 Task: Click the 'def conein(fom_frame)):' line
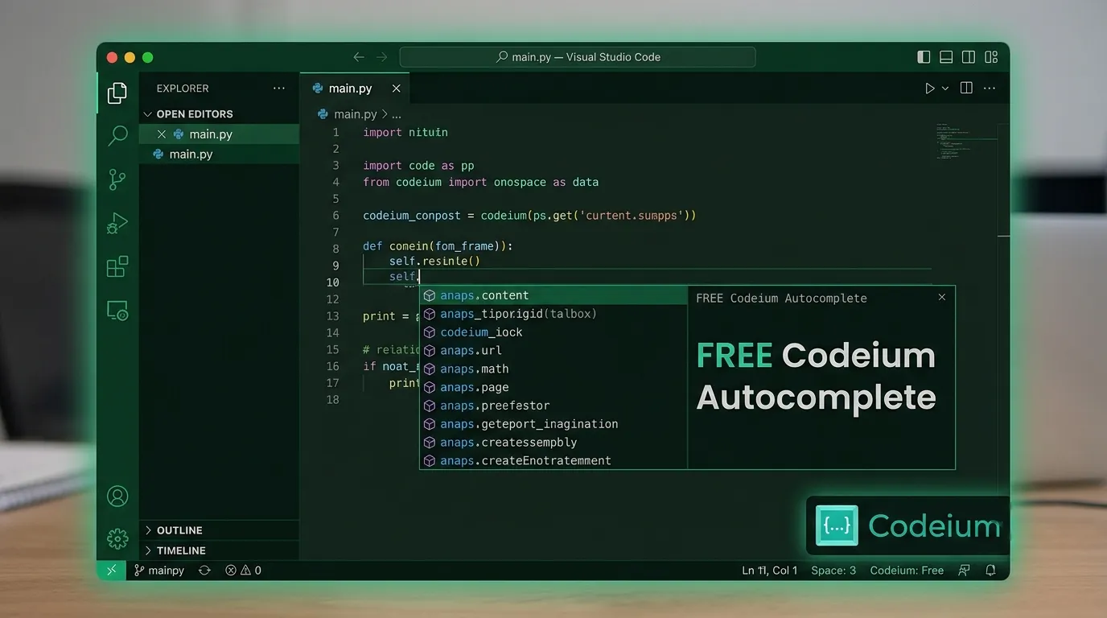tap(438, 246)
